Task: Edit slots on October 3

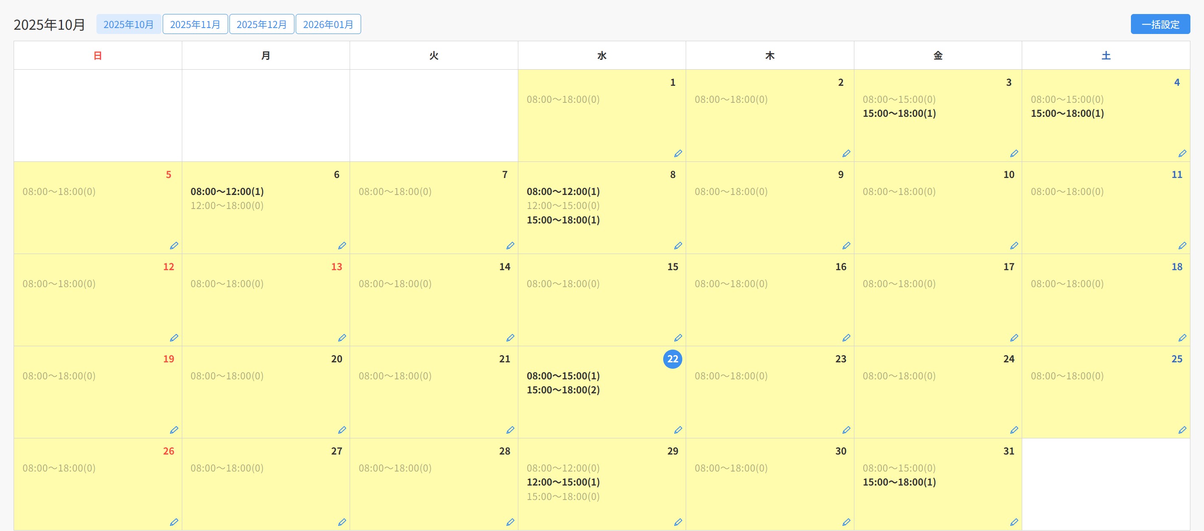Action: (x=1014, y=153)
